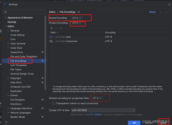The width and height of the screenshot is (172, 125).
Task: Click the forward navigation arrow
Action: [x=166, y=12]
